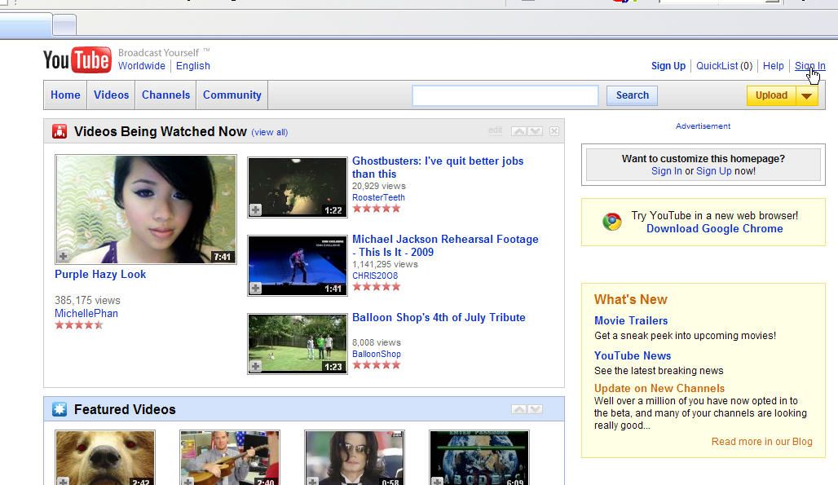Viewport: 838px width, 485px height.
Task: Click the blue Featured Videos star icon
Action: tap(60, 409)
